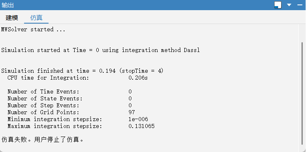Toggle the output panel float/dock icon
The height and width of the screenshot is (152, 306).
coord(278,5)
